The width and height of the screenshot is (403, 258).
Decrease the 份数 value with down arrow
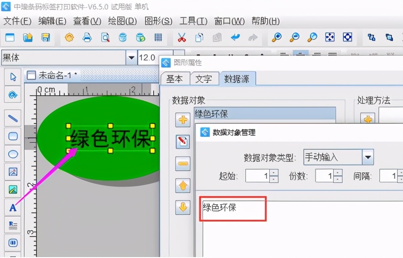[338, 179]
